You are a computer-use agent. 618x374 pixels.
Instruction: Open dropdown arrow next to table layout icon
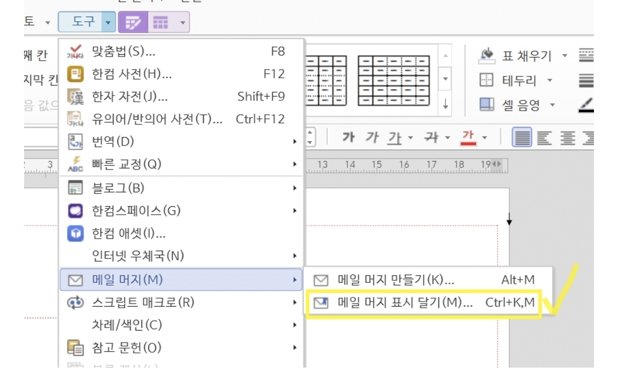point(183,22)
